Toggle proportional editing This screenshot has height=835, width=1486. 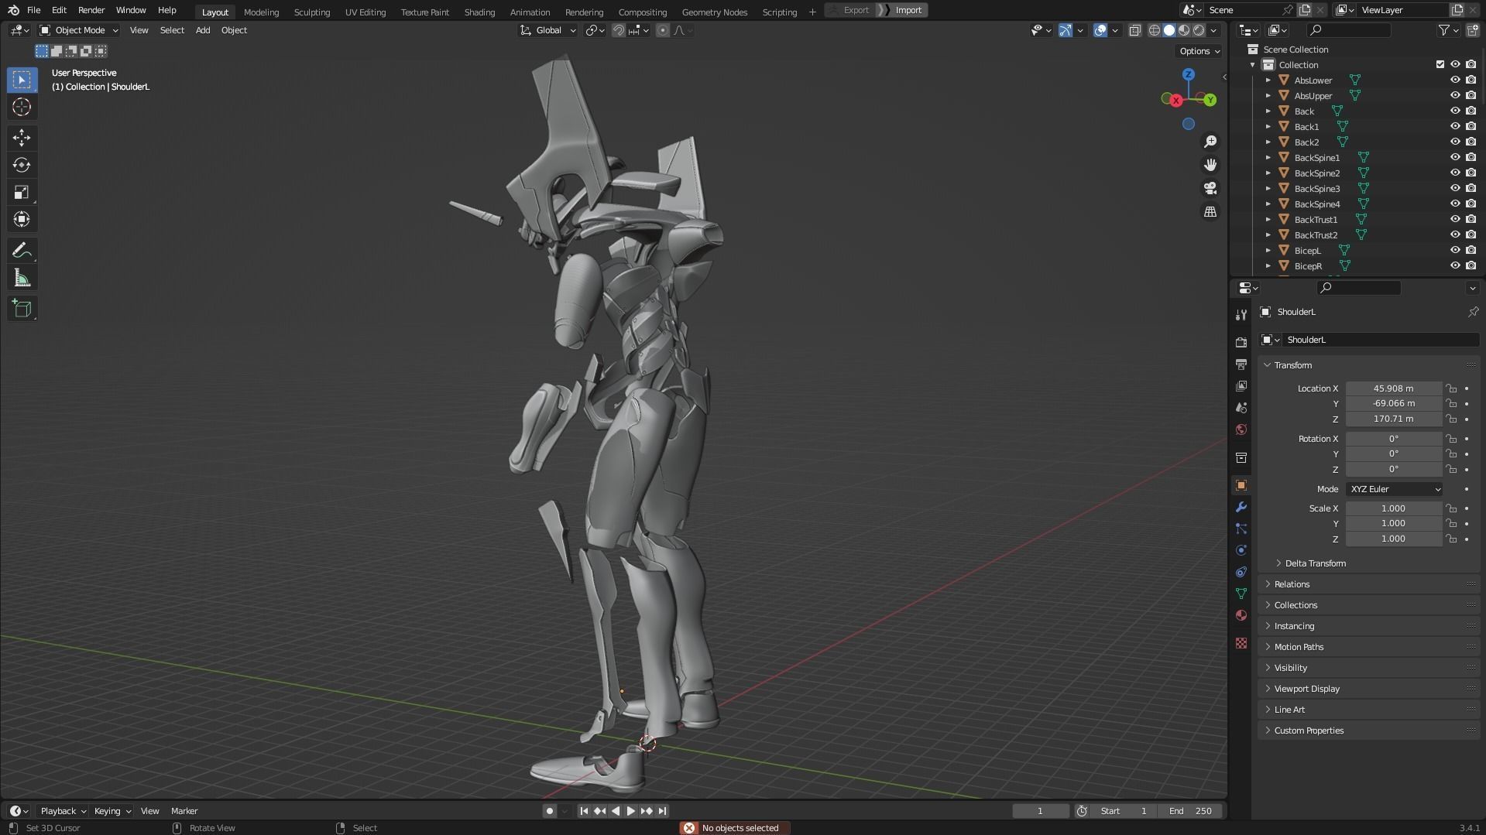pos(663,30)
